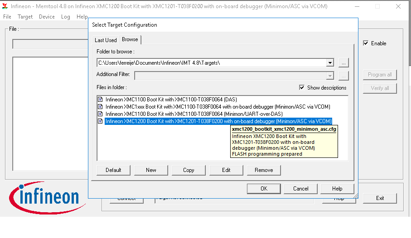This screenshot has height=238, width=411.
Task: Click the Additional Filter ellipsis button
Action: 343,76
